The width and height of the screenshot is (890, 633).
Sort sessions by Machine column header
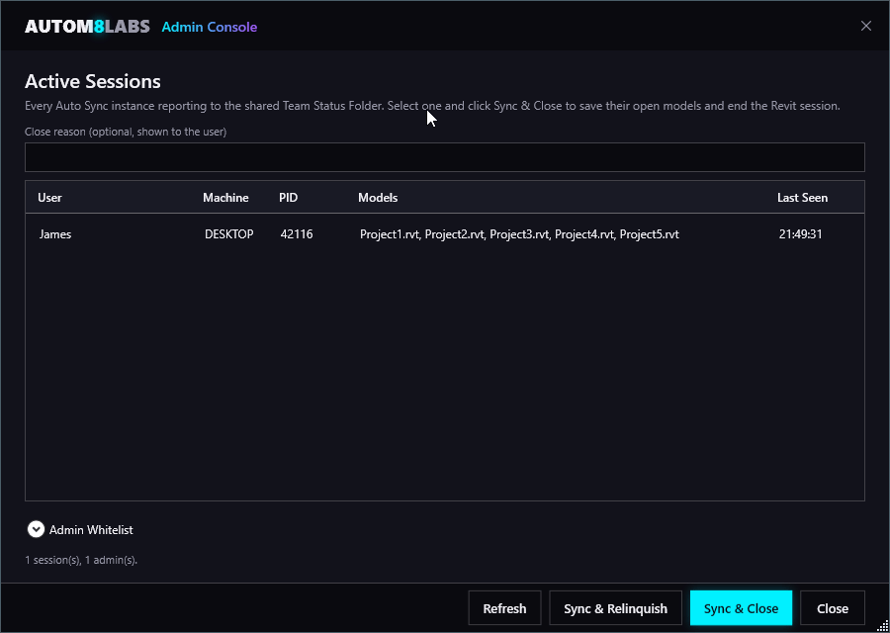click(225, 198)
